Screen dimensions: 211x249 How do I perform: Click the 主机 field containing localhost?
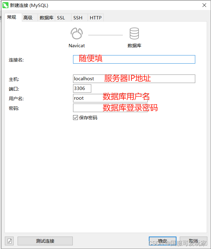tap(134, 79)
